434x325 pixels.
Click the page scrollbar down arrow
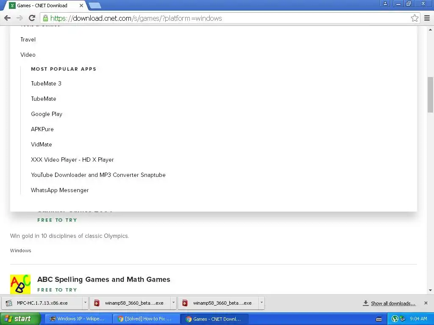430,290
